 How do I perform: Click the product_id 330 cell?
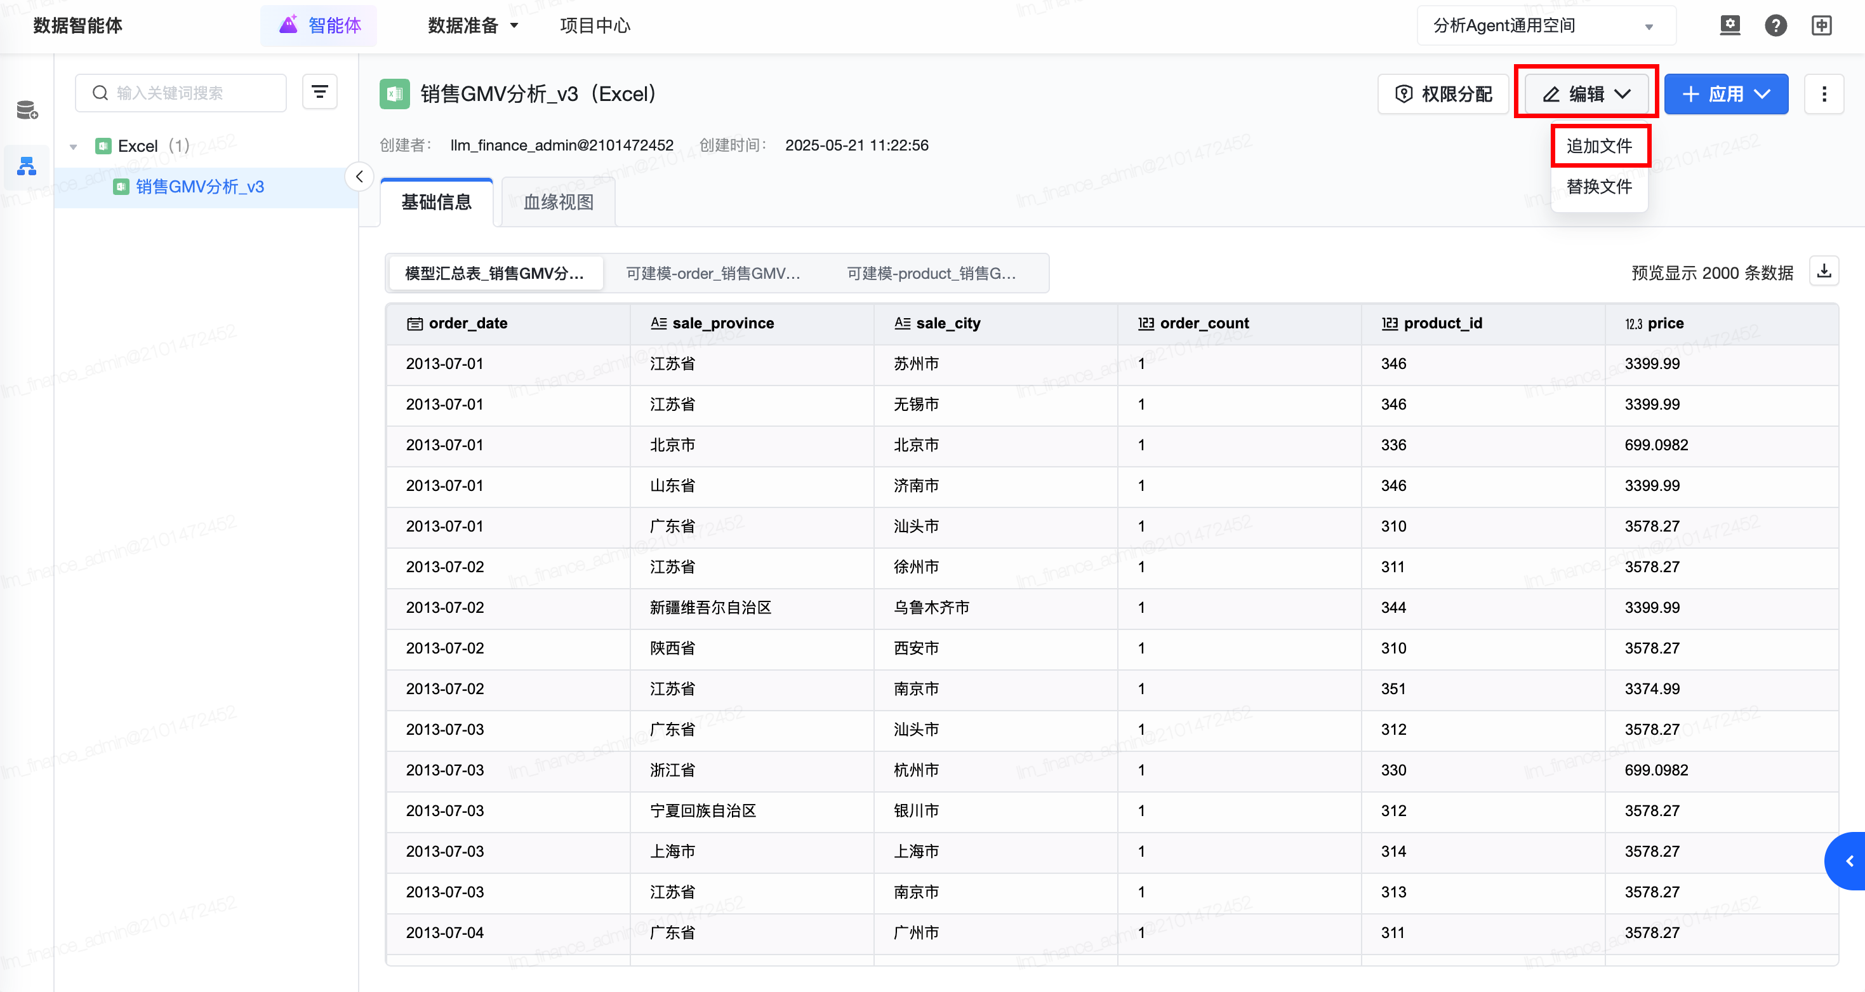[1483, 770]
